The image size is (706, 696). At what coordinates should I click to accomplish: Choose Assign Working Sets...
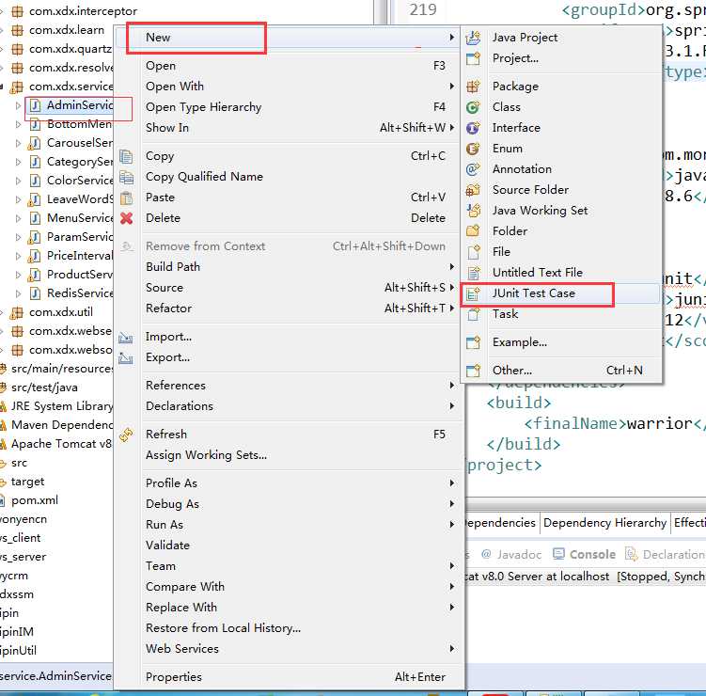[288, 455]
